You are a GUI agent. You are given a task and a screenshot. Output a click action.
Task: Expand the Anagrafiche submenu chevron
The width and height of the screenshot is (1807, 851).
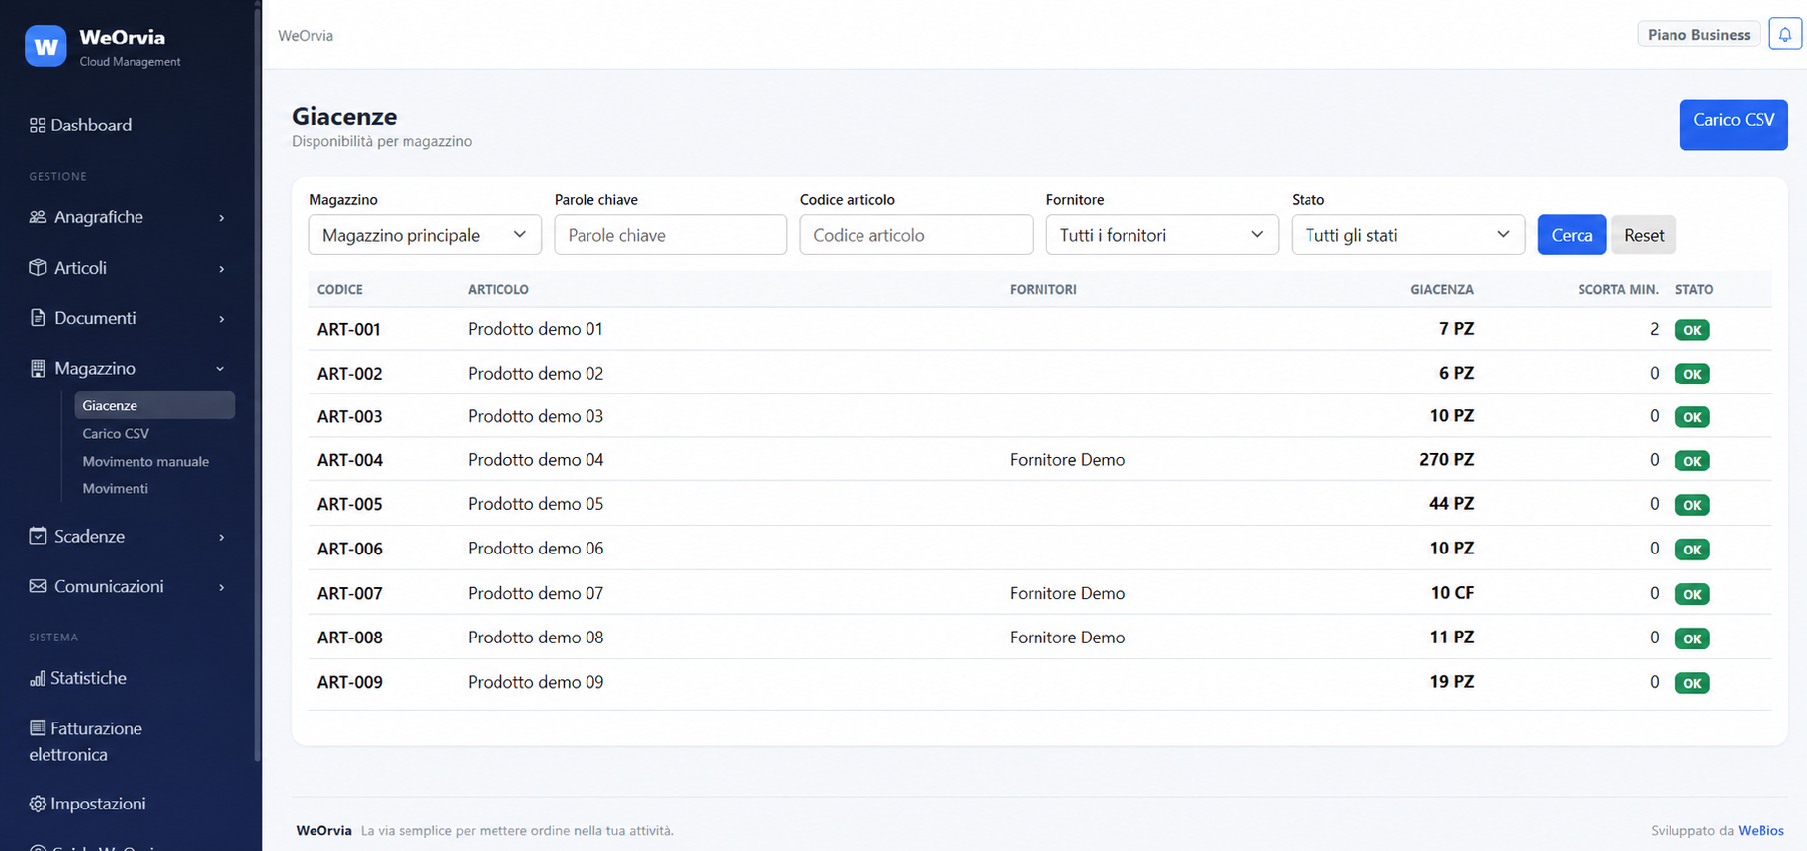(221, 218)
